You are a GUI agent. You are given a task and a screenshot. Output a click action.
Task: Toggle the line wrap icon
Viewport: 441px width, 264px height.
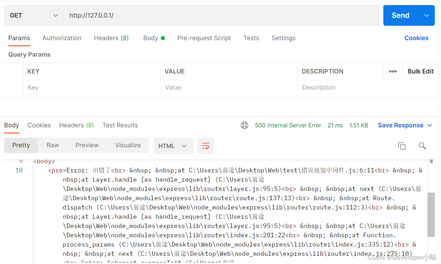point(206,146)
